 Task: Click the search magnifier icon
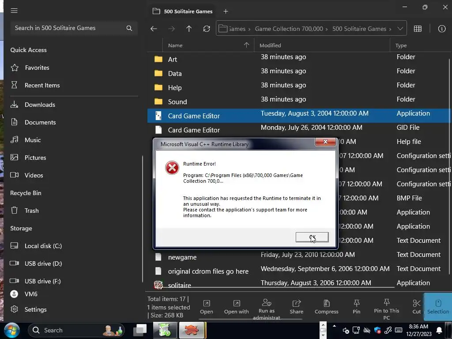tap(129, 28)
